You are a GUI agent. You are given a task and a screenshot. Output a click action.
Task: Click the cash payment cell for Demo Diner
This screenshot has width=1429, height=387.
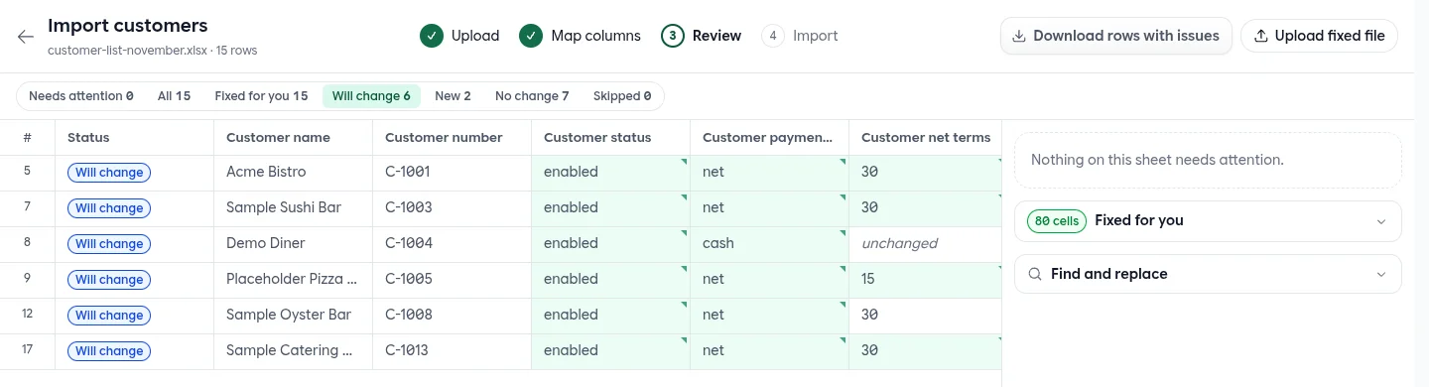pyautogui.click(x=769, y=244)
